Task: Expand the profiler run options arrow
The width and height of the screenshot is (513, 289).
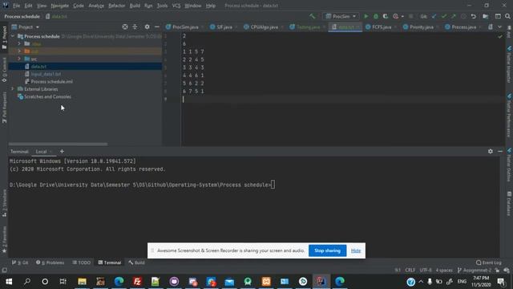Action: pos(402,16)
